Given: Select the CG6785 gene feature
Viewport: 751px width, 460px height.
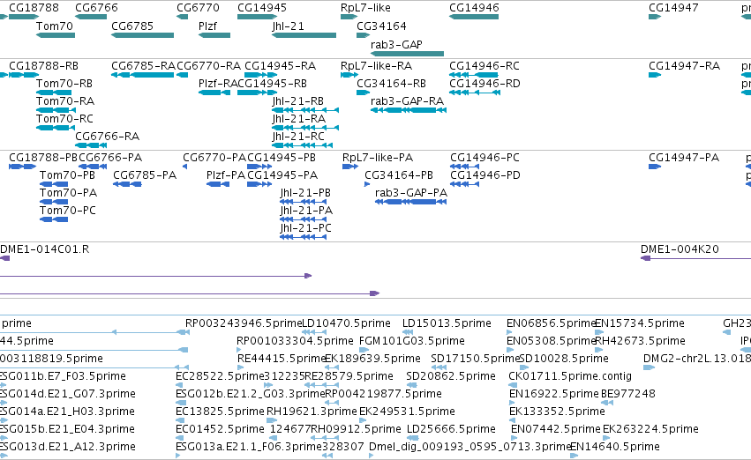Looking at the screenshot, I should pyautogui.click(x=142, y=35).
